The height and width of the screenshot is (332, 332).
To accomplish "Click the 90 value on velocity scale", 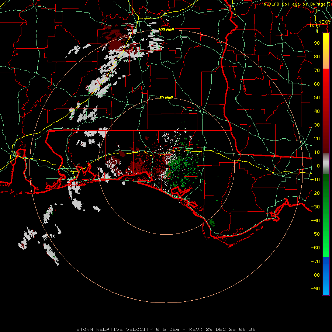I will pos(317,43).
